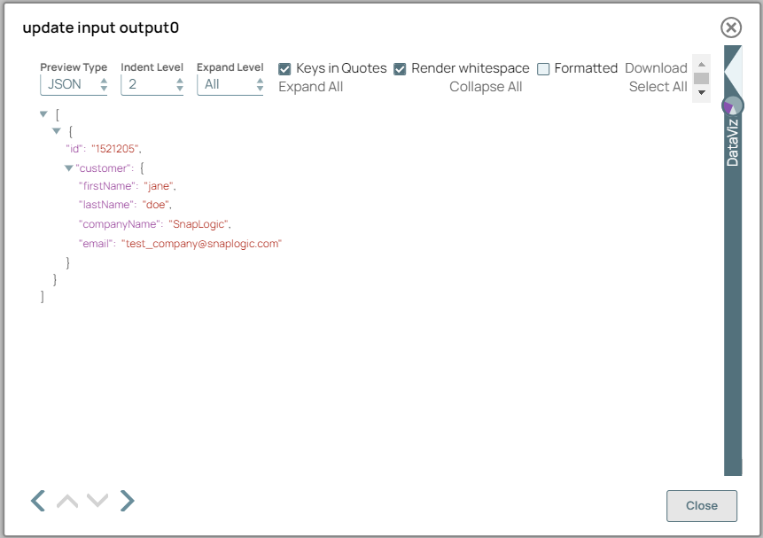
Task: Click the Close button
Action: point(701,505)
